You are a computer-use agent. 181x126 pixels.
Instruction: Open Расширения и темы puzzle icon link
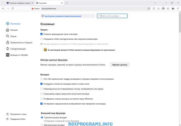16,114
